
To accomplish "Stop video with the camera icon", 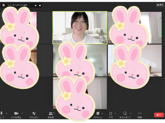I will (16, 113).
